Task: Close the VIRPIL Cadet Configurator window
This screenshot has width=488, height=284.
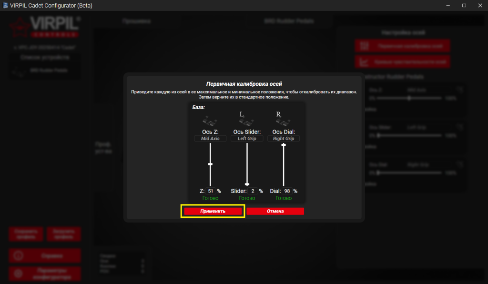Action: (x=480, y=5)
